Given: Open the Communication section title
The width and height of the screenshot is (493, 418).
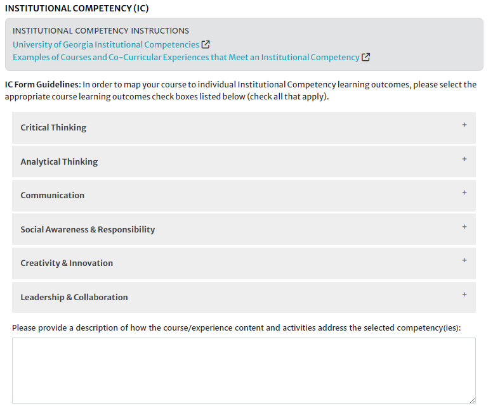Looking at the screenshot, I should coord(52,195).
